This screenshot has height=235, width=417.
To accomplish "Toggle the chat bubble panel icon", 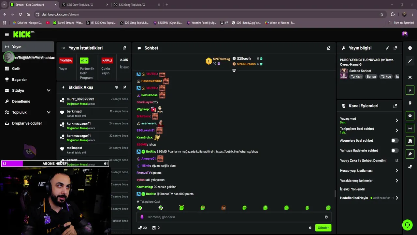I will [410, 116].
